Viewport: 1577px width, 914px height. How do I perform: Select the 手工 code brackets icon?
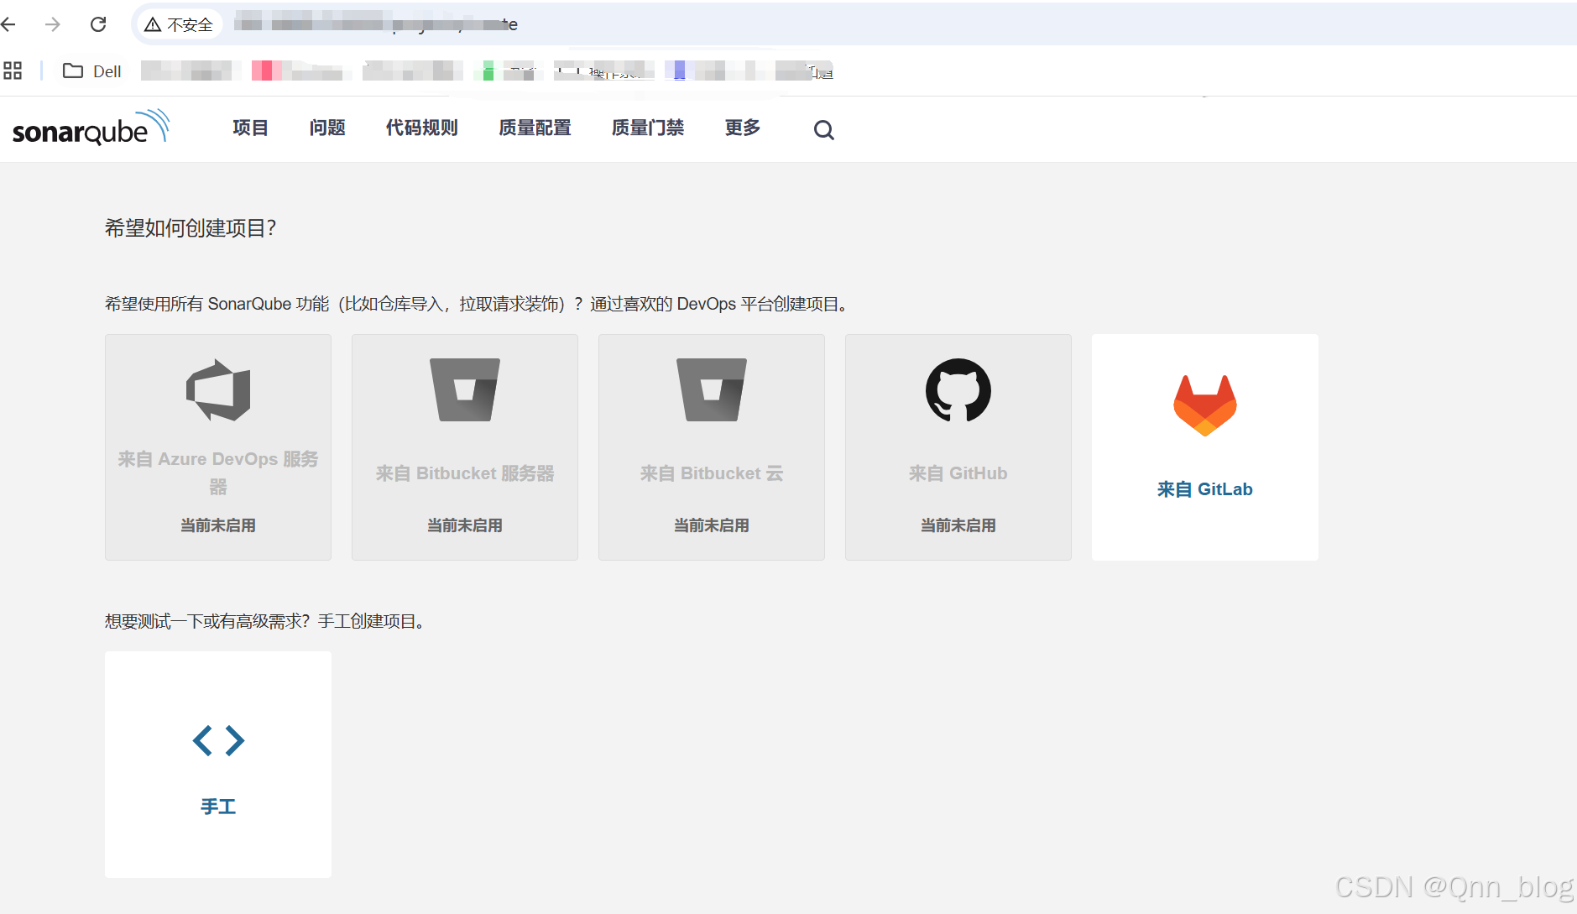click(x=217, y=740)
